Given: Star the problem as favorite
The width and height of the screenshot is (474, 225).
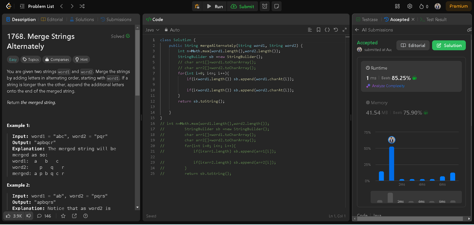Looking at the screenshot, I should pos(63,216).
